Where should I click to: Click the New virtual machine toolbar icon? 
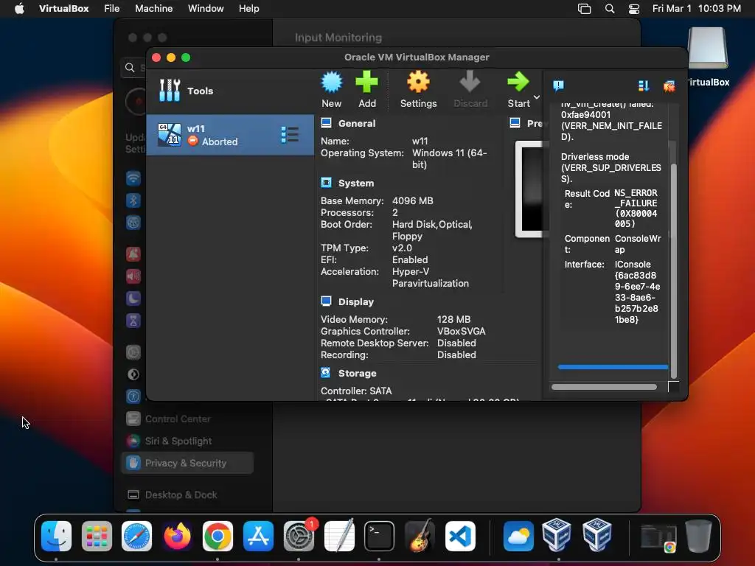(331, 83)
